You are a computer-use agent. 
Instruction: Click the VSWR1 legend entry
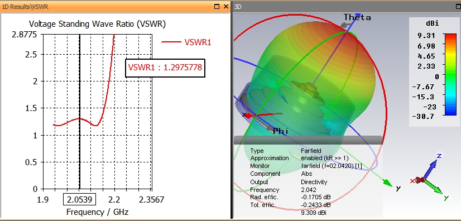186,42
